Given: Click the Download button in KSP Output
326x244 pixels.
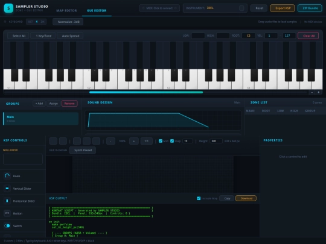Looking at the screenshot, I should [246, 198].
